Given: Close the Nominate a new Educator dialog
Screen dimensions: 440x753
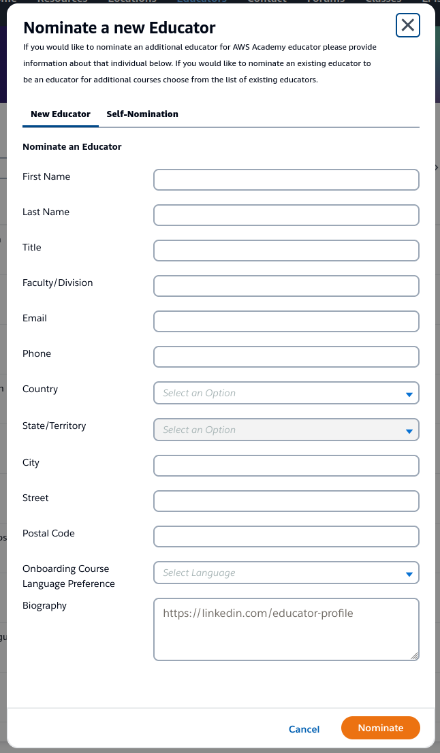Looking at the screenshot, I should (407, 26).
